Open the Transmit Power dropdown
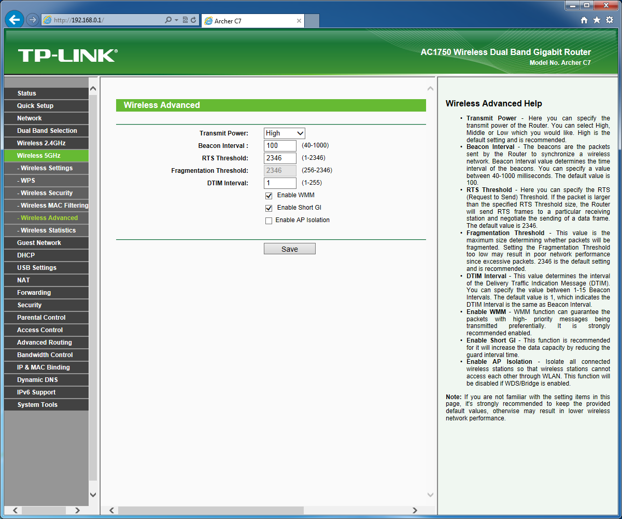Image resolution: width=622 pixels, height=519 pixels. pos(285,133)
